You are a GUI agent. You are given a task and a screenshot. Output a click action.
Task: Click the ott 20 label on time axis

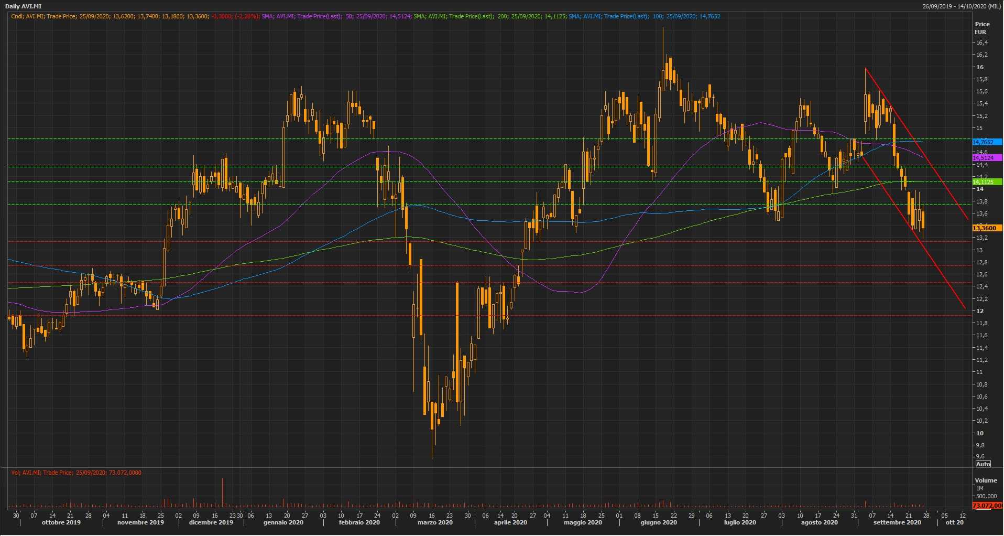coord(954,522)
